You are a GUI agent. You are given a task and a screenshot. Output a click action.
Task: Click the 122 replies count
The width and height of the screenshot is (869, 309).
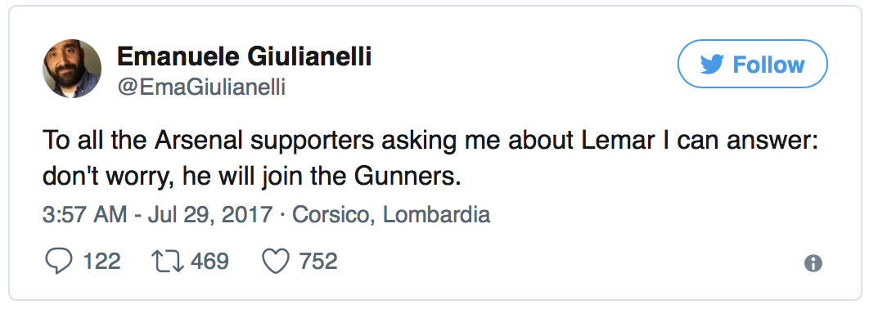pyautogui.click(x=101, y=262)
